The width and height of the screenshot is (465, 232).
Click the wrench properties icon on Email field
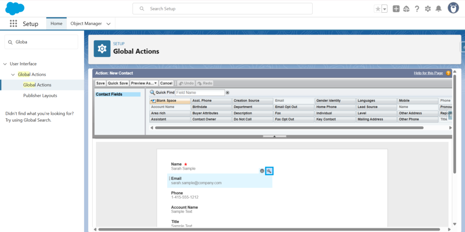[x=269, y=171]
